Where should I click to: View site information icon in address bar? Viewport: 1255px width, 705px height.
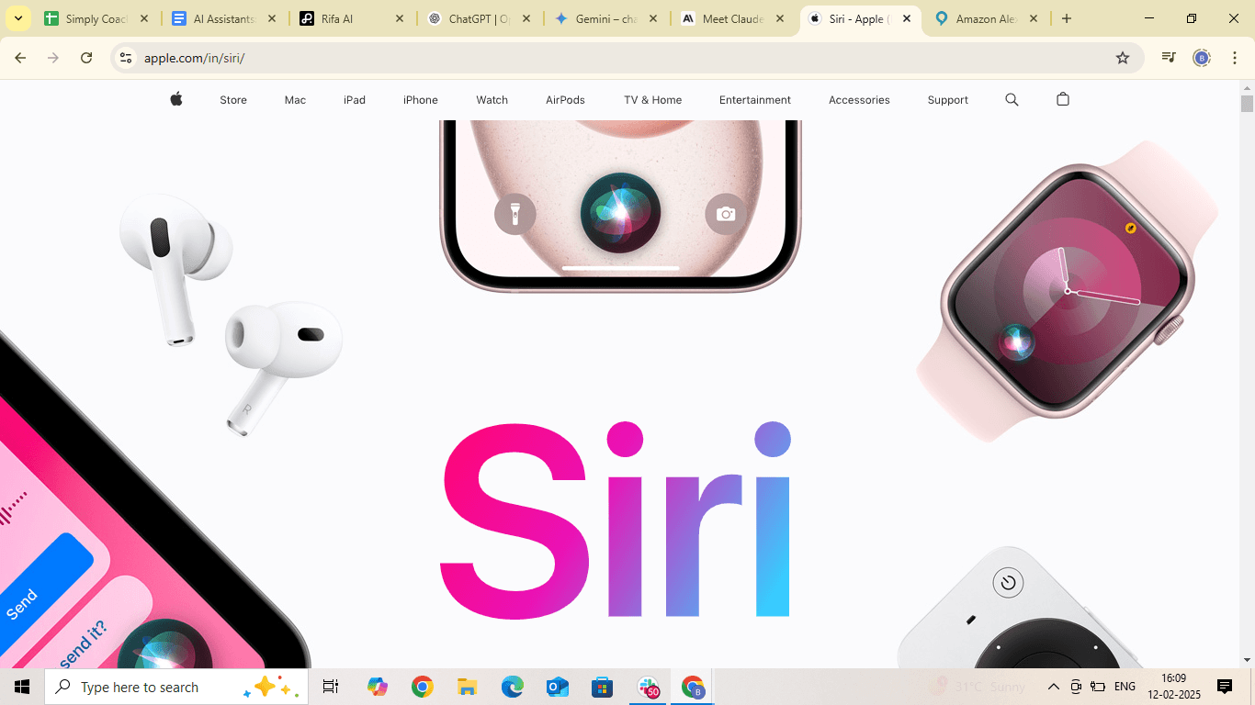[127, 58]
